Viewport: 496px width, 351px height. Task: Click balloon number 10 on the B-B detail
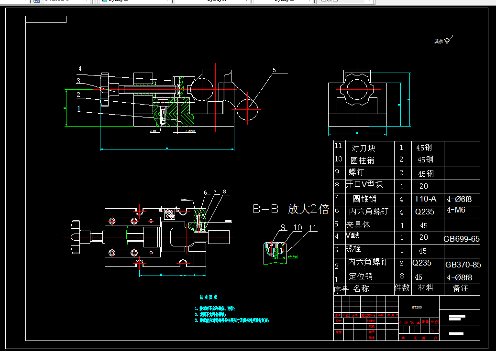tap(298, 227)
